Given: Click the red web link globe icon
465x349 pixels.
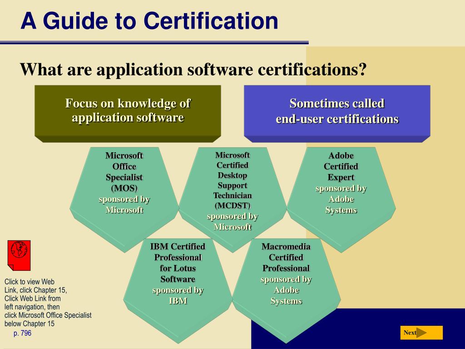Looking at the screenshot, I should 19,255.
